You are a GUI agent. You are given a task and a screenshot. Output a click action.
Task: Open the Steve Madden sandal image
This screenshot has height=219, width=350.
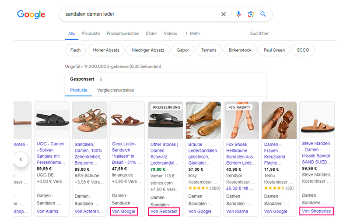point(317,120)
